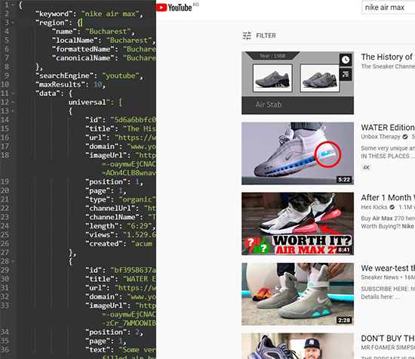Open the We wear-test video thumbnail

(297, 294)
